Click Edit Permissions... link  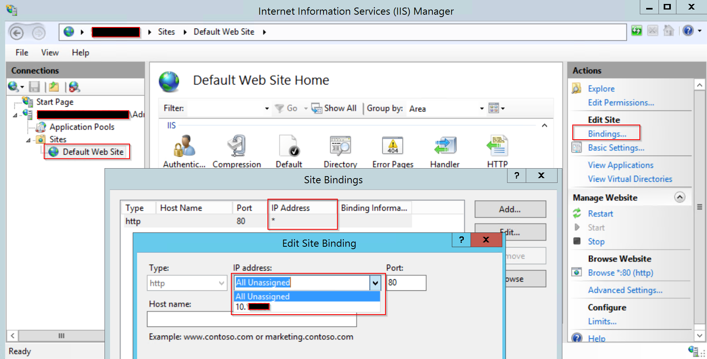tap(621, 102)
